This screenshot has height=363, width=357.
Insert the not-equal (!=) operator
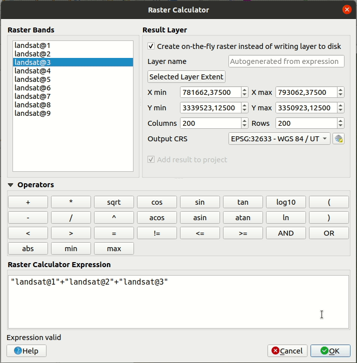[x=157, y=233]
